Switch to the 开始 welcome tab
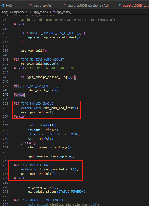The image size is (149, 206). pyautogui.click(x=13, y=6)
